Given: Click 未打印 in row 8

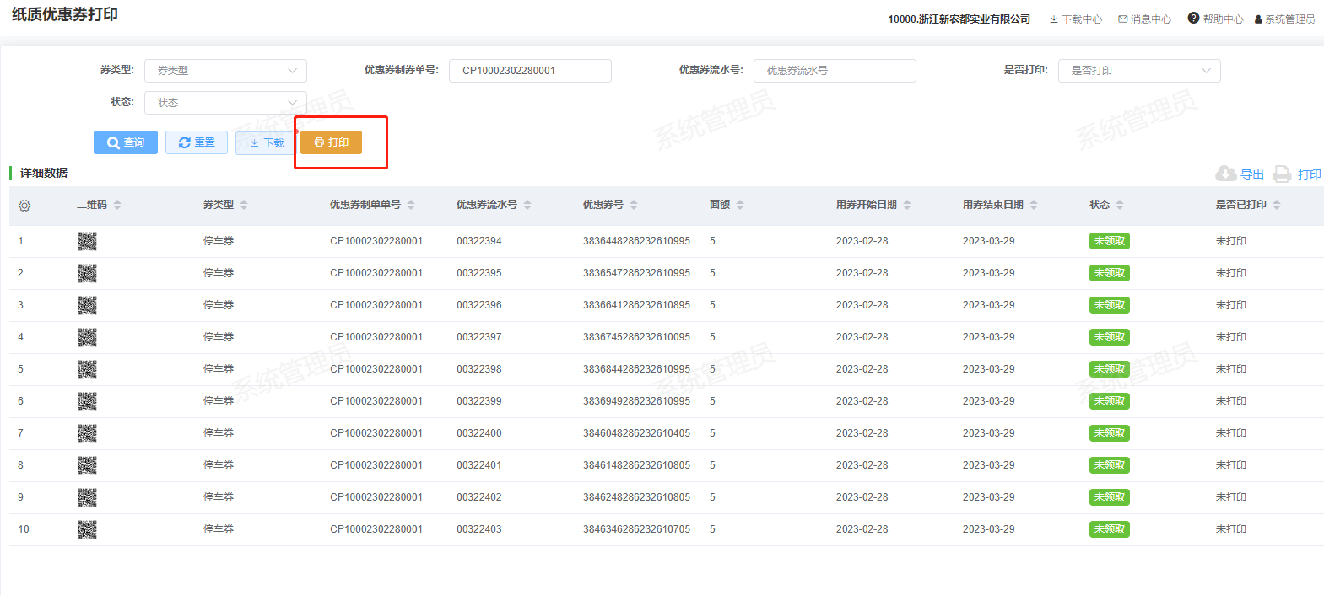Looking at the screenshot, I should tap(1231, 465).
